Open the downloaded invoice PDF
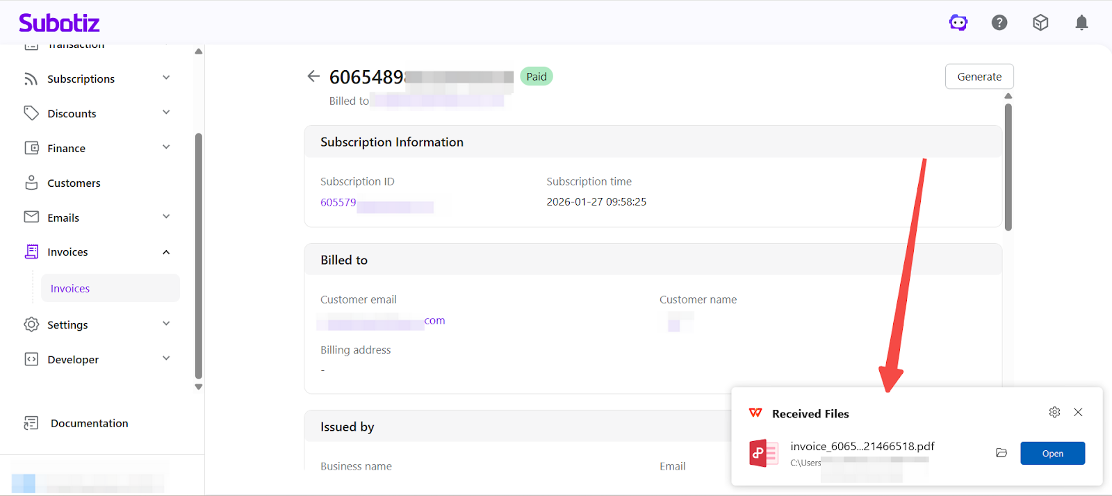1112x496 pixels. 1052,454
